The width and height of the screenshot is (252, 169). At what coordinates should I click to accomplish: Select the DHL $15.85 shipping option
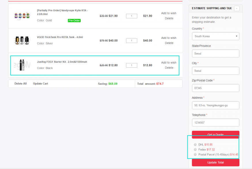pyautogui.click(x=195, y=145)
